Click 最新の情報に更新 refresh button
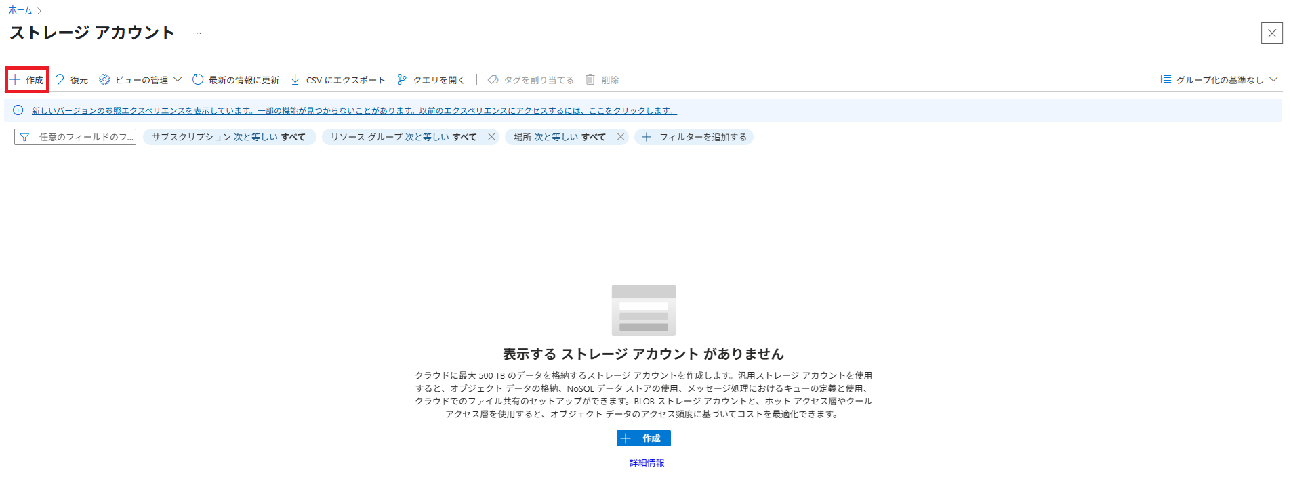Viewport: 1291px width, 479px height. click(236, 80)
